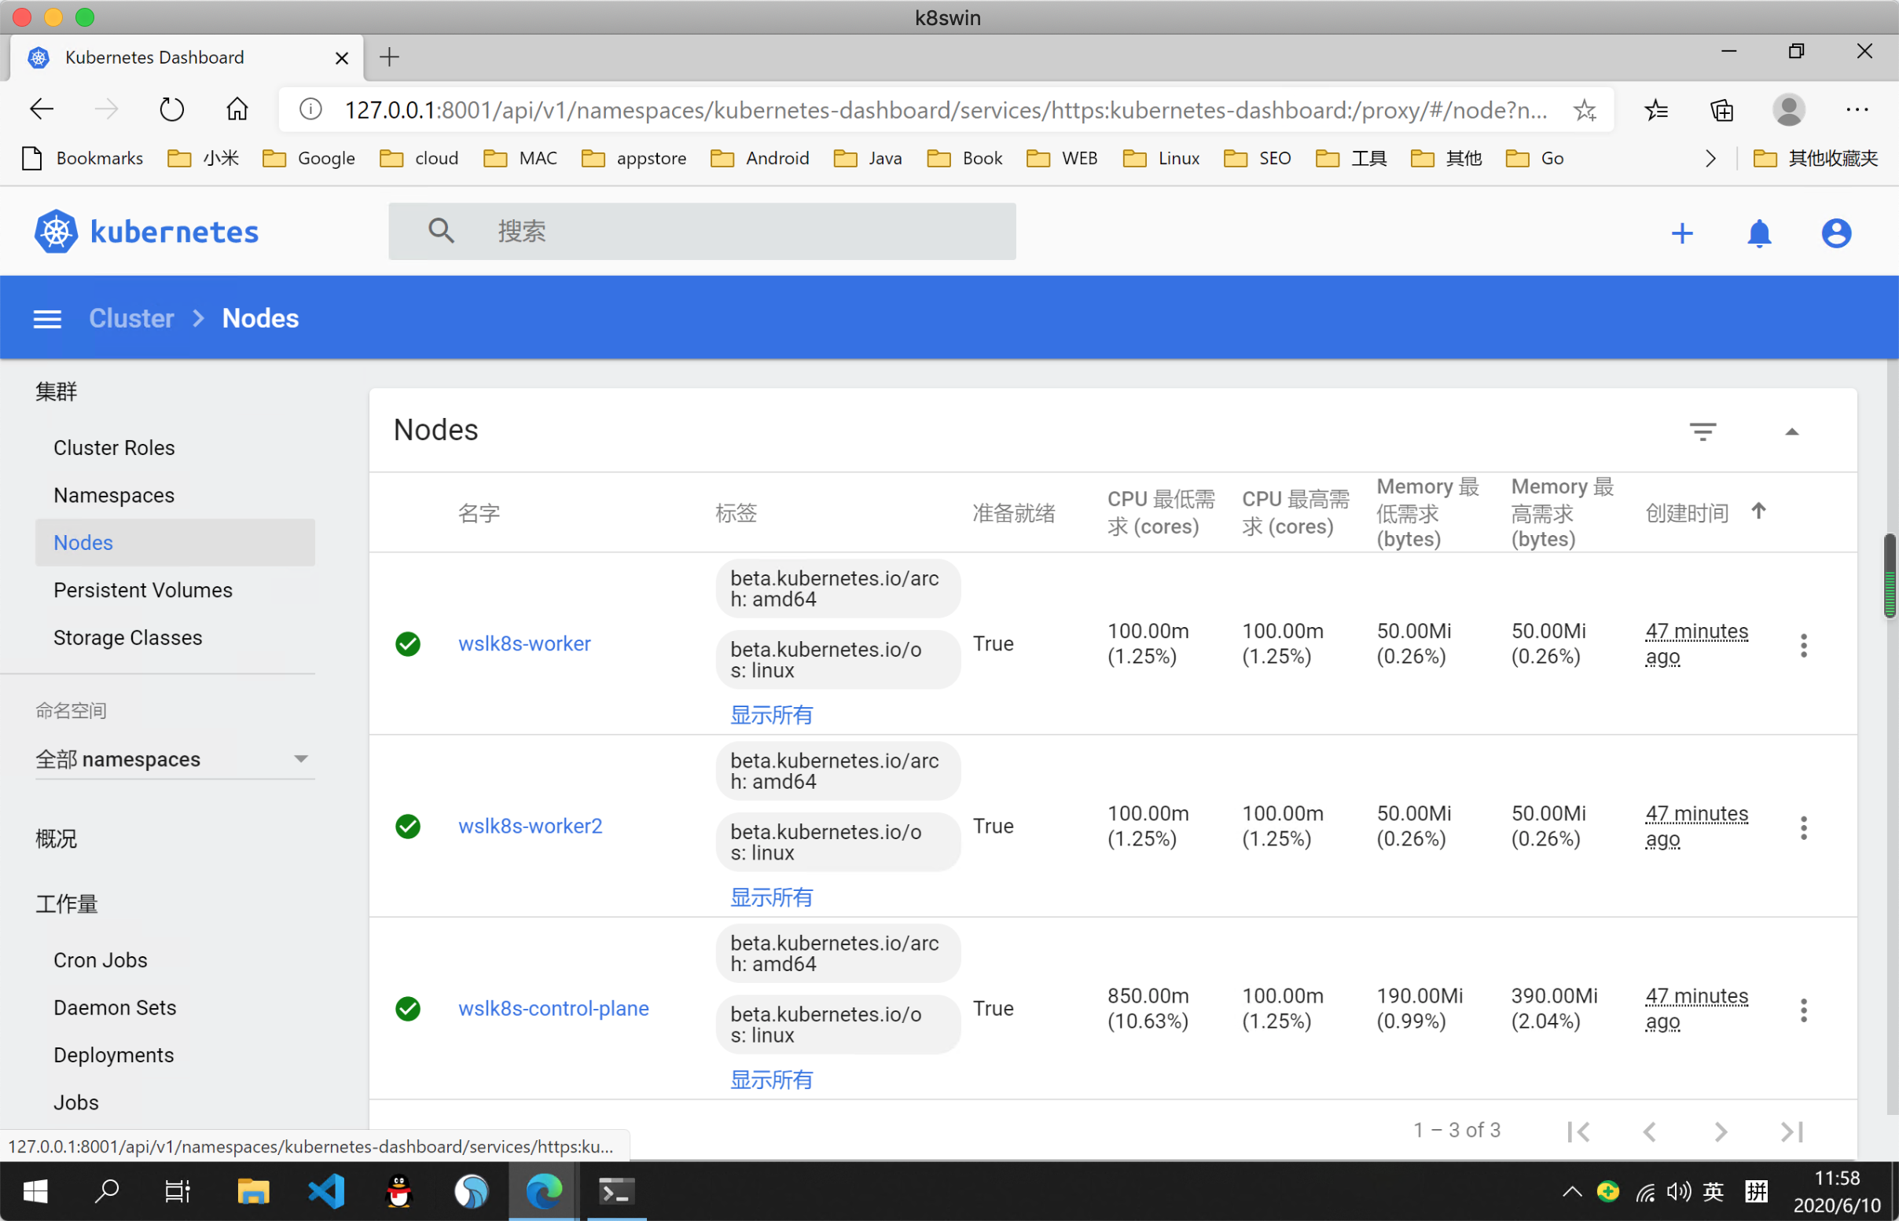The width and height of the screenshot is (1899, 1221).
Task: Open Cron Jobs in sidebar
Action: 100,960
